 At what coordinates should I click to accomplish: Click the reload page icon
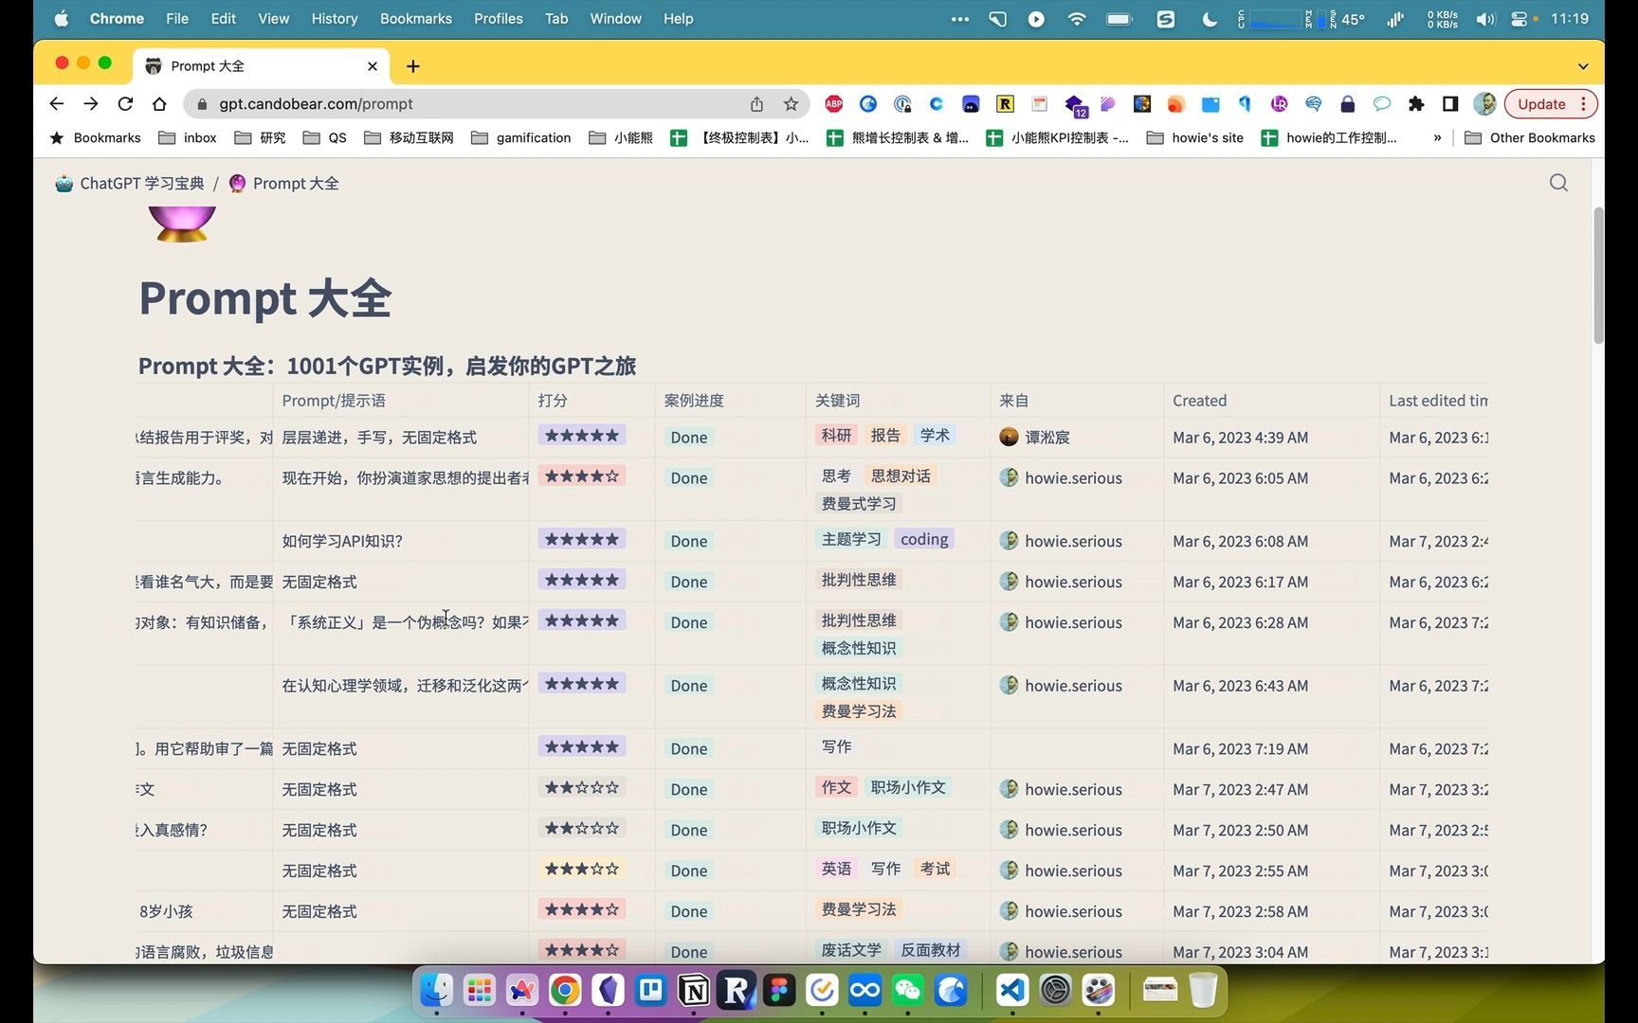pos(125,104)
